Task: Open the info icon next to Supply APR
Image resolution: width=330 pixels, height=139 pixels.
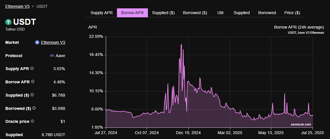Action: point(32,68)
